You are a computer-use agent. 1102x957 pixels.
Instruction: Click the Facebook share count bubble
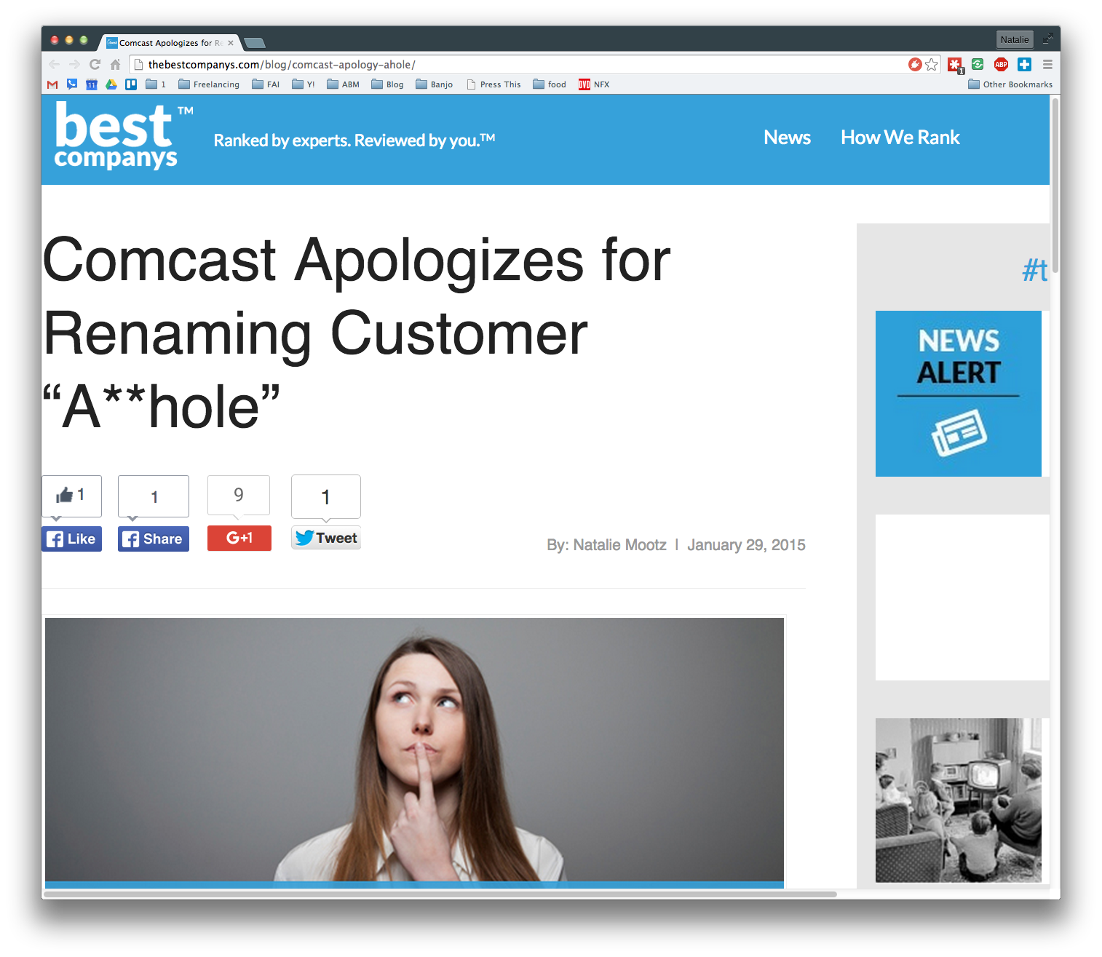[x=154, y=497]
